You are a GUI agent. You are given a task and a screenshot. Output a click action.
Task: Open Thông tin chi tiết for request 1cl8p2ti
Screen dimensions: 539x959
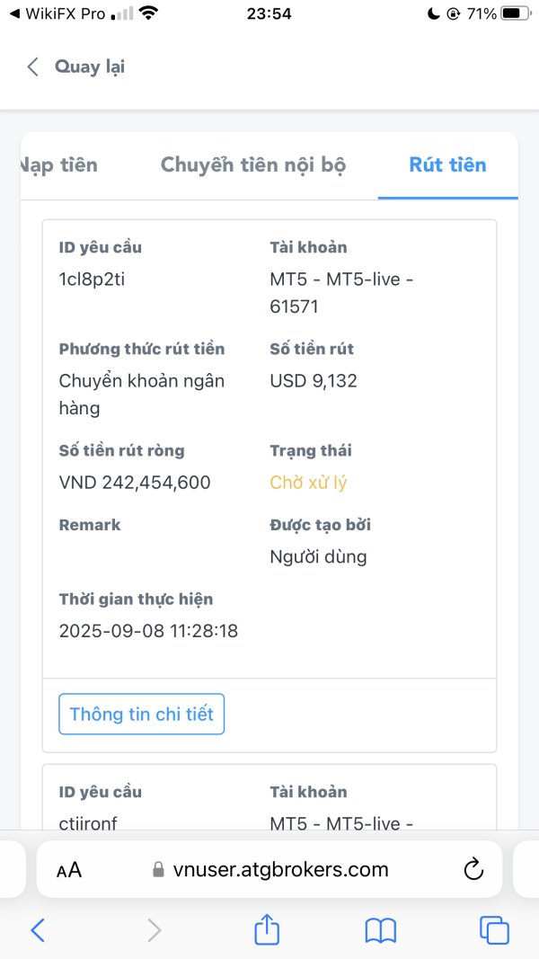click(x=142, y=714)
